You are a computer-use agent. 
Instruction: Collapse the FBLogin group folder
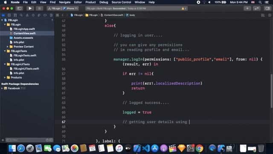pyautogui.click(x=5, y=25)
